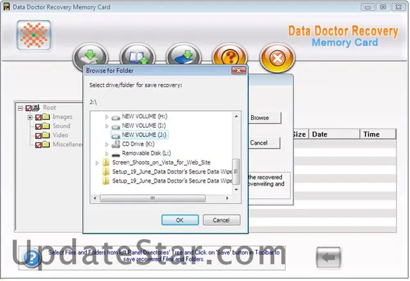The width and height of the screenshot is (410, 281).
Task: Click the Removable Disk (L:) icon
Action: click(115, 154)
